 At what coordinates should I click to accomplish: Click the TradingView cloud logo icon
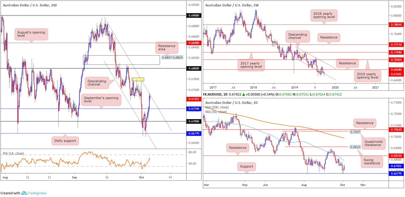point(24,193)
